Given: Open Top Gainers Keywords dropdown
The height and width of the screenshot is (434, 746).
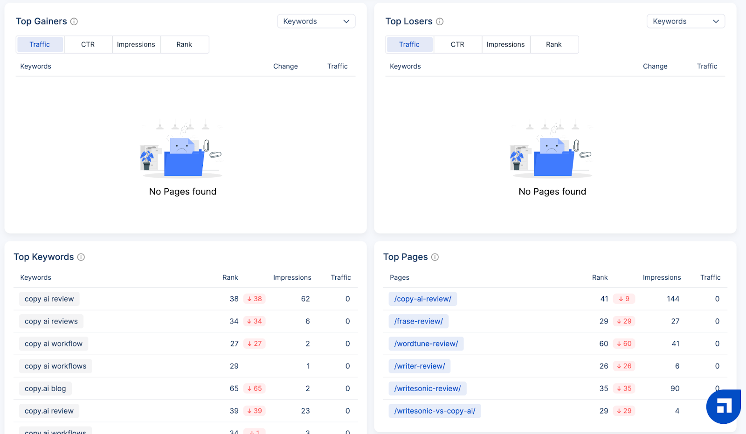Looking at the screenshot, I should pos(316,21).
